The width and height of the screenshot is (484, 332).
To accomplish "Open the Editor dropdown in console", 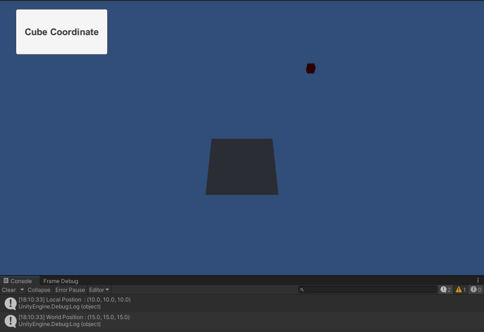I will coord(99,290).
